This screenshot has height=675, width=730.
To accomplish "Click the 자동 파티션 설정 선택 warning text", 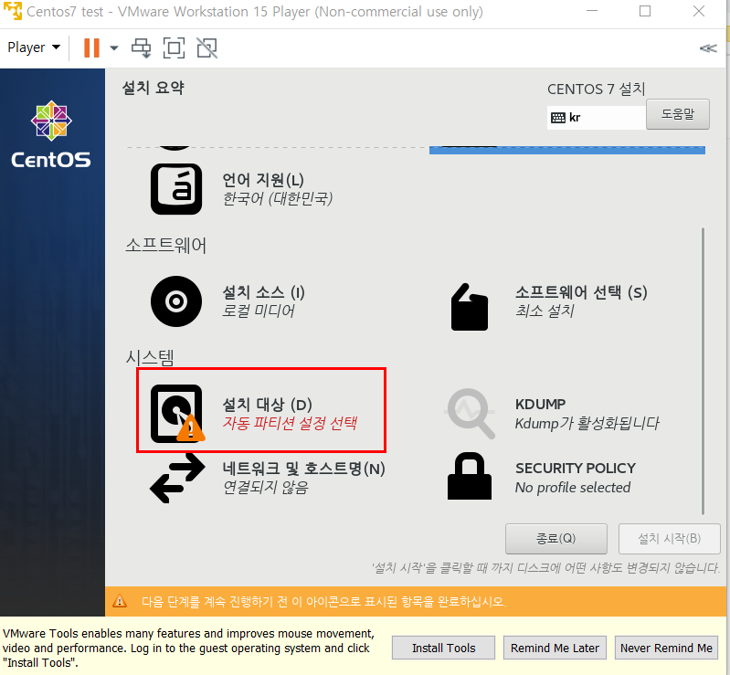I will 290,423.
